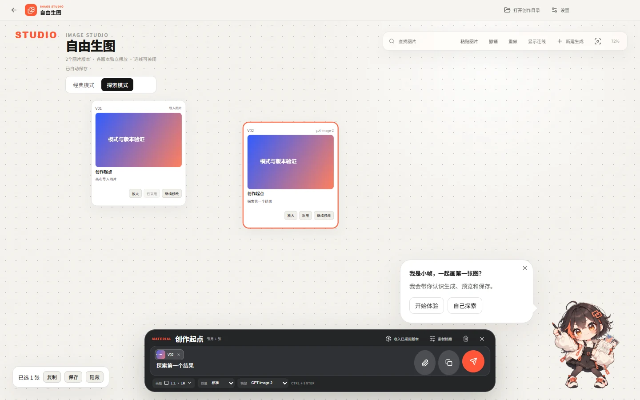
Task: Select the V01 card image thumbnail
Action: click(138, 140)
